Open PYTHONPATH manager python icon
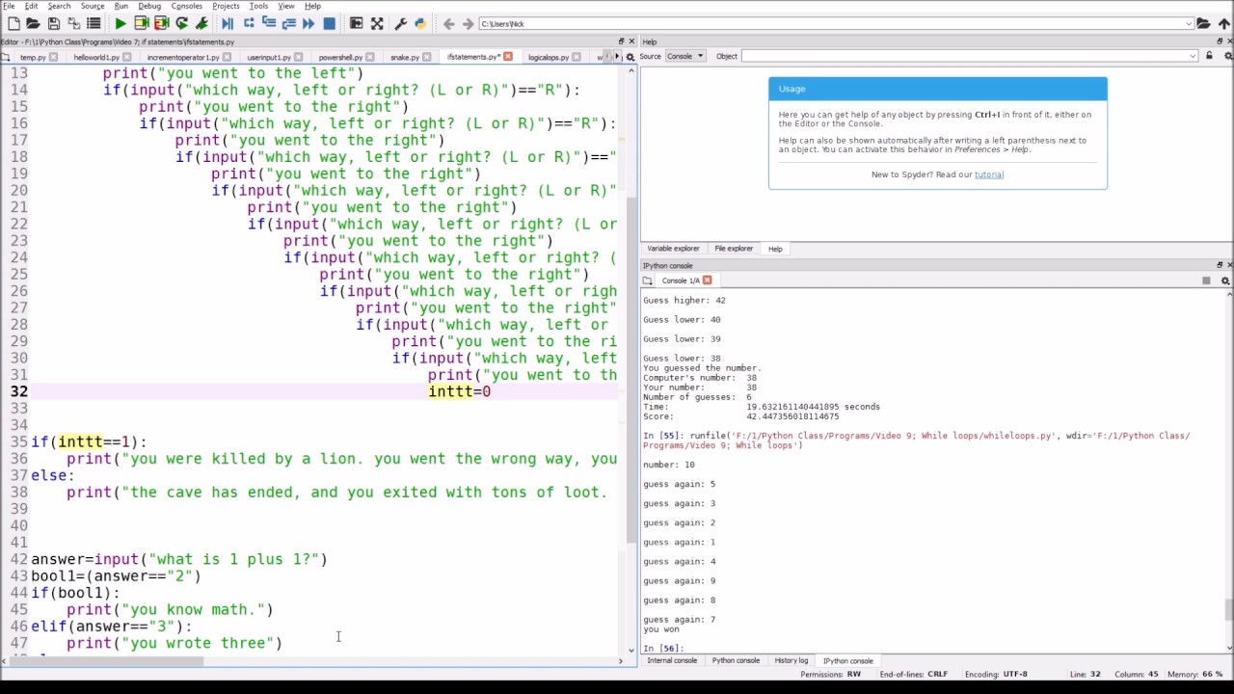The height and width of the screenshot is (694, 1234). coord(420,23)
